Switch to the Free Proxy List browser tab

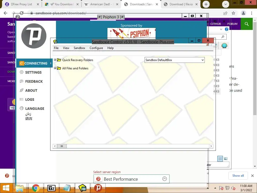pos(21,4)
